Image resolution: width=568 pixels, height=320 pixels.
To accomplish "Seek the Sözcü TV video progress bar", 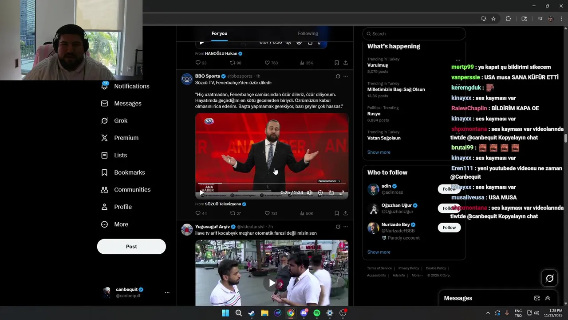I will click(x=272, y=184).
